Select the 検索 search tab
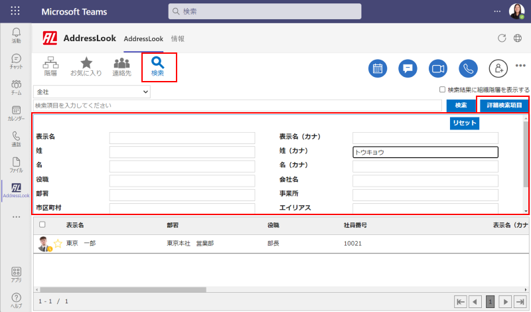Viewport: 531px width, 312px height. pyautogui.click(x=158, y=67)
